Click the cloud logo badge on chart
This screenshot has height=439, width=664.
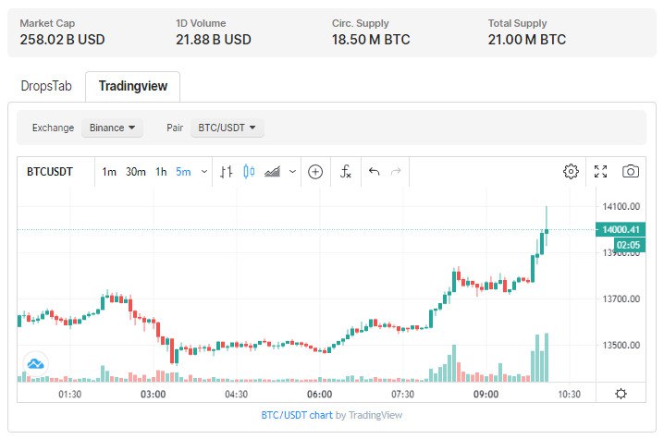click(x=38, y=363)
